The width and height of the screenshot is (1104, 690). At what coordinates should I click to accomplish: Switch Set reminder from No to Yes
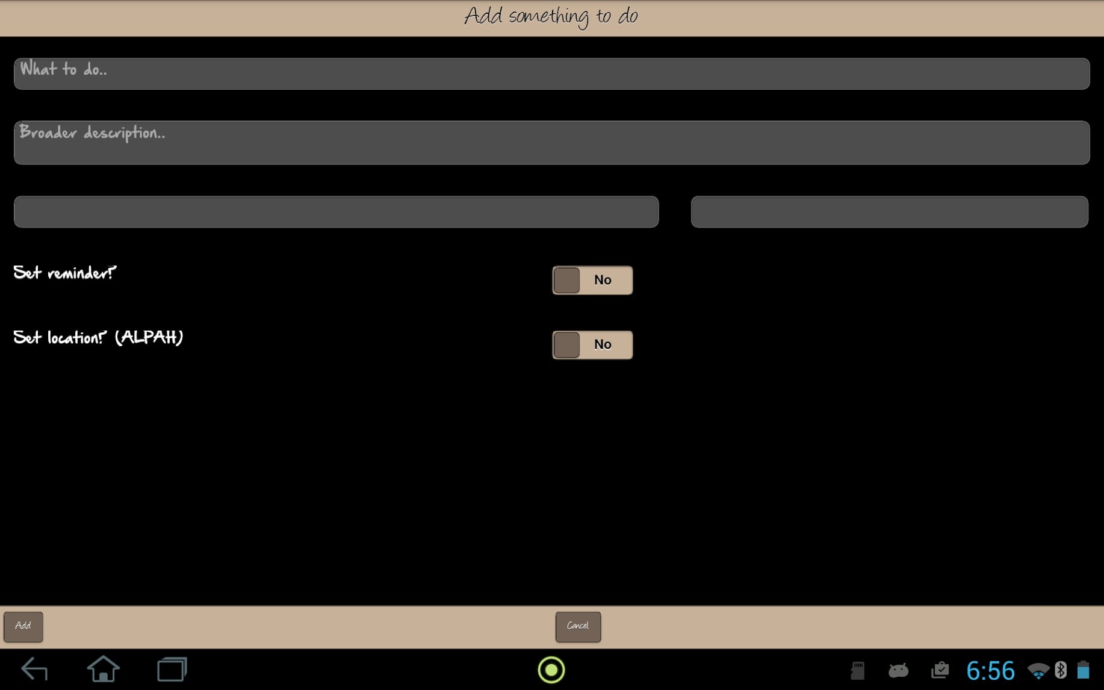click(592, 279)
